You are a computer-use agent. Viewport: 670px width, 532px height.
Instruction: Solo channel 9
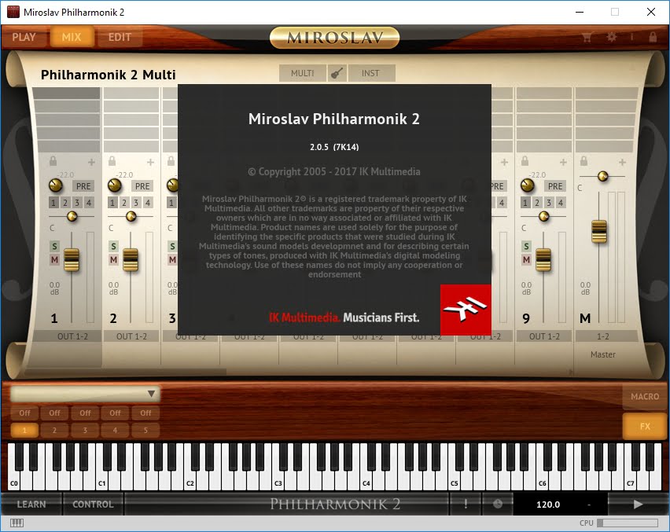(x=526, y=247)
